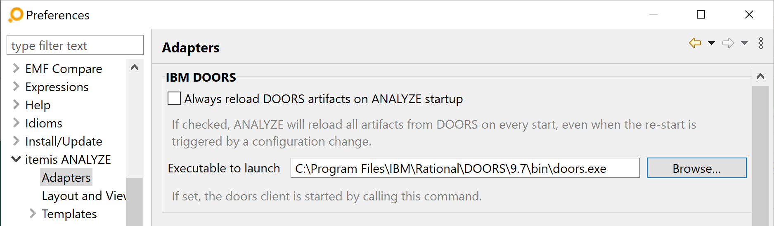Click the forward navigation arrow icon
The height and width of the screenshot is (226, 774).
point(728,43)
